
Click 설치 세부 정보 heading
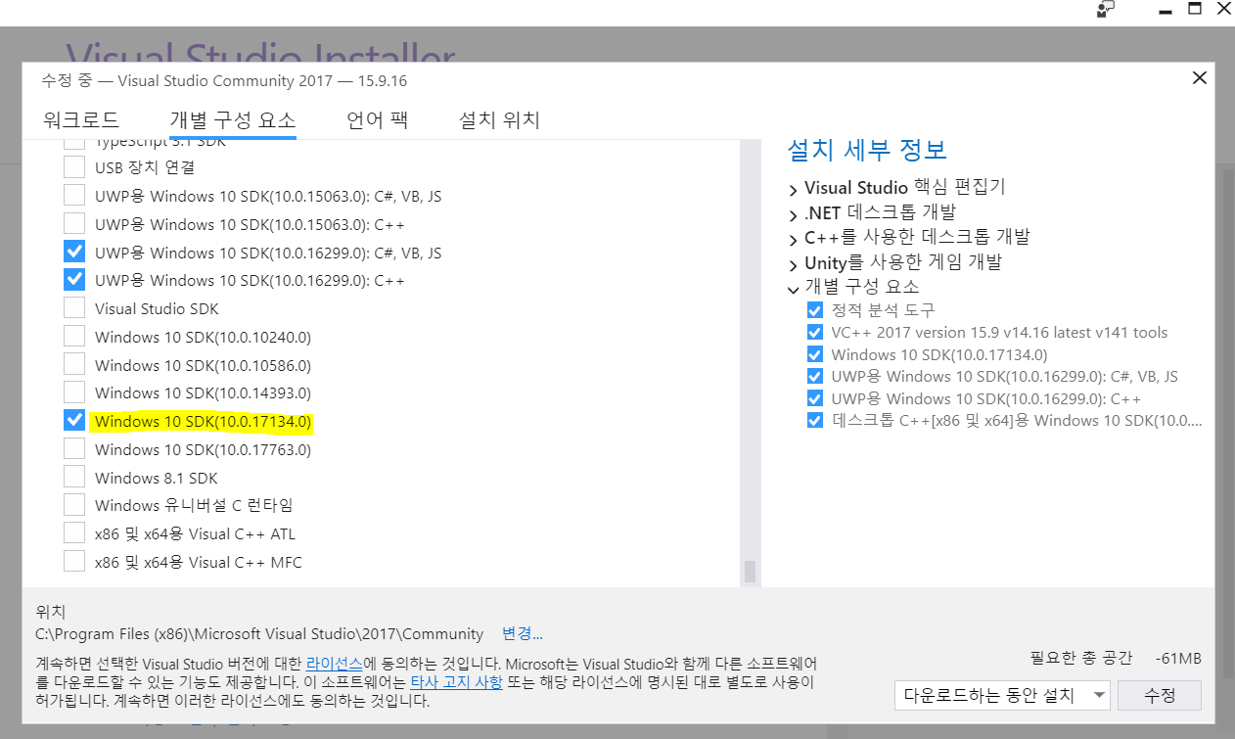click(x=867, y=150)
